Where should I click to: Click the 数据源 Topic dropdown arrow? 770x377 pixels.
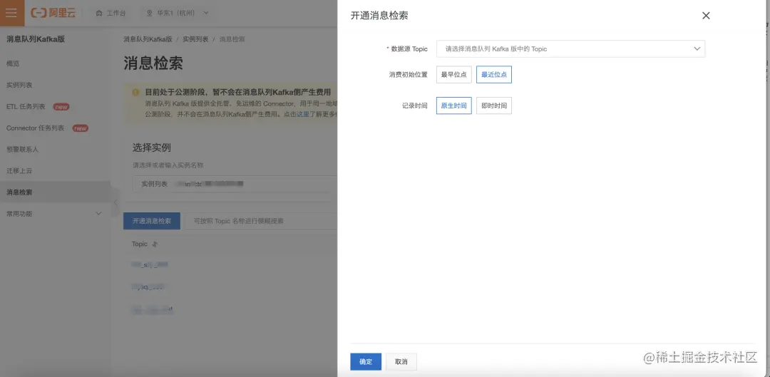coord(697,49)
